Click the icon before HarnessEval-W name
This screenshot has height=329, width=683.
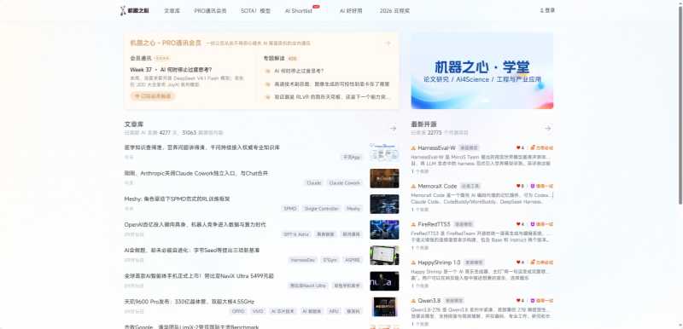[413, 147]
